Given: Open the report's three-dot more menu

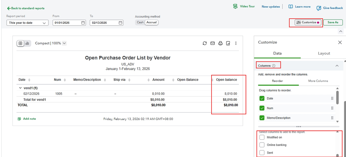Looking at the screenshot, I should 236,43.
